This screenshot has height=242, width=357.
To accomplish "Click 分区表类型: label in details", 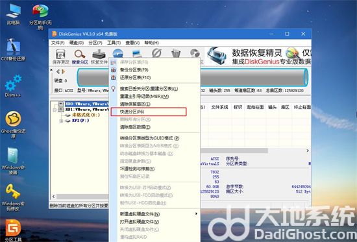I will tap(237, 163).
